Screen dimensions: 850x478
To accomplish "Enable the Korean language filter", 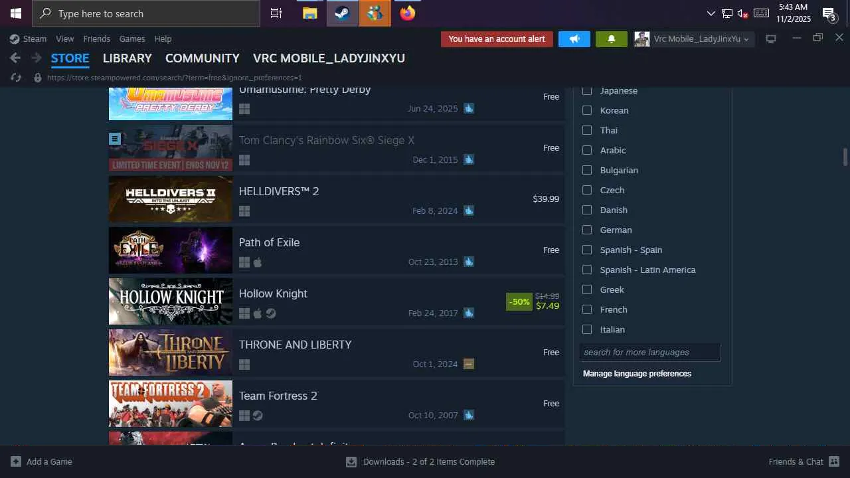I will [x=587, y=110].
